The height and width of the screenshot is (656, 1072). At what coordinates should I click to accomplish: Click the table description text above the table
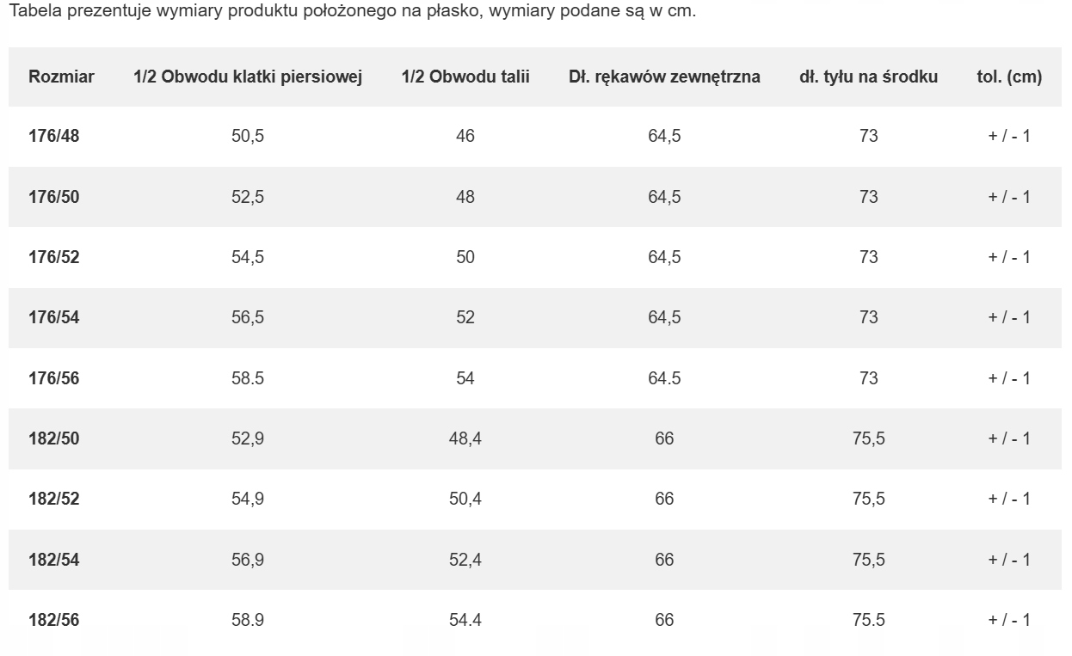351,14
